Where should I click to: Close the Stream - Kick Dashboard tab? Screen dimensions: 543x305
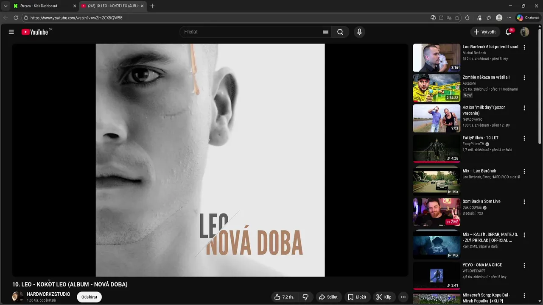75,6
